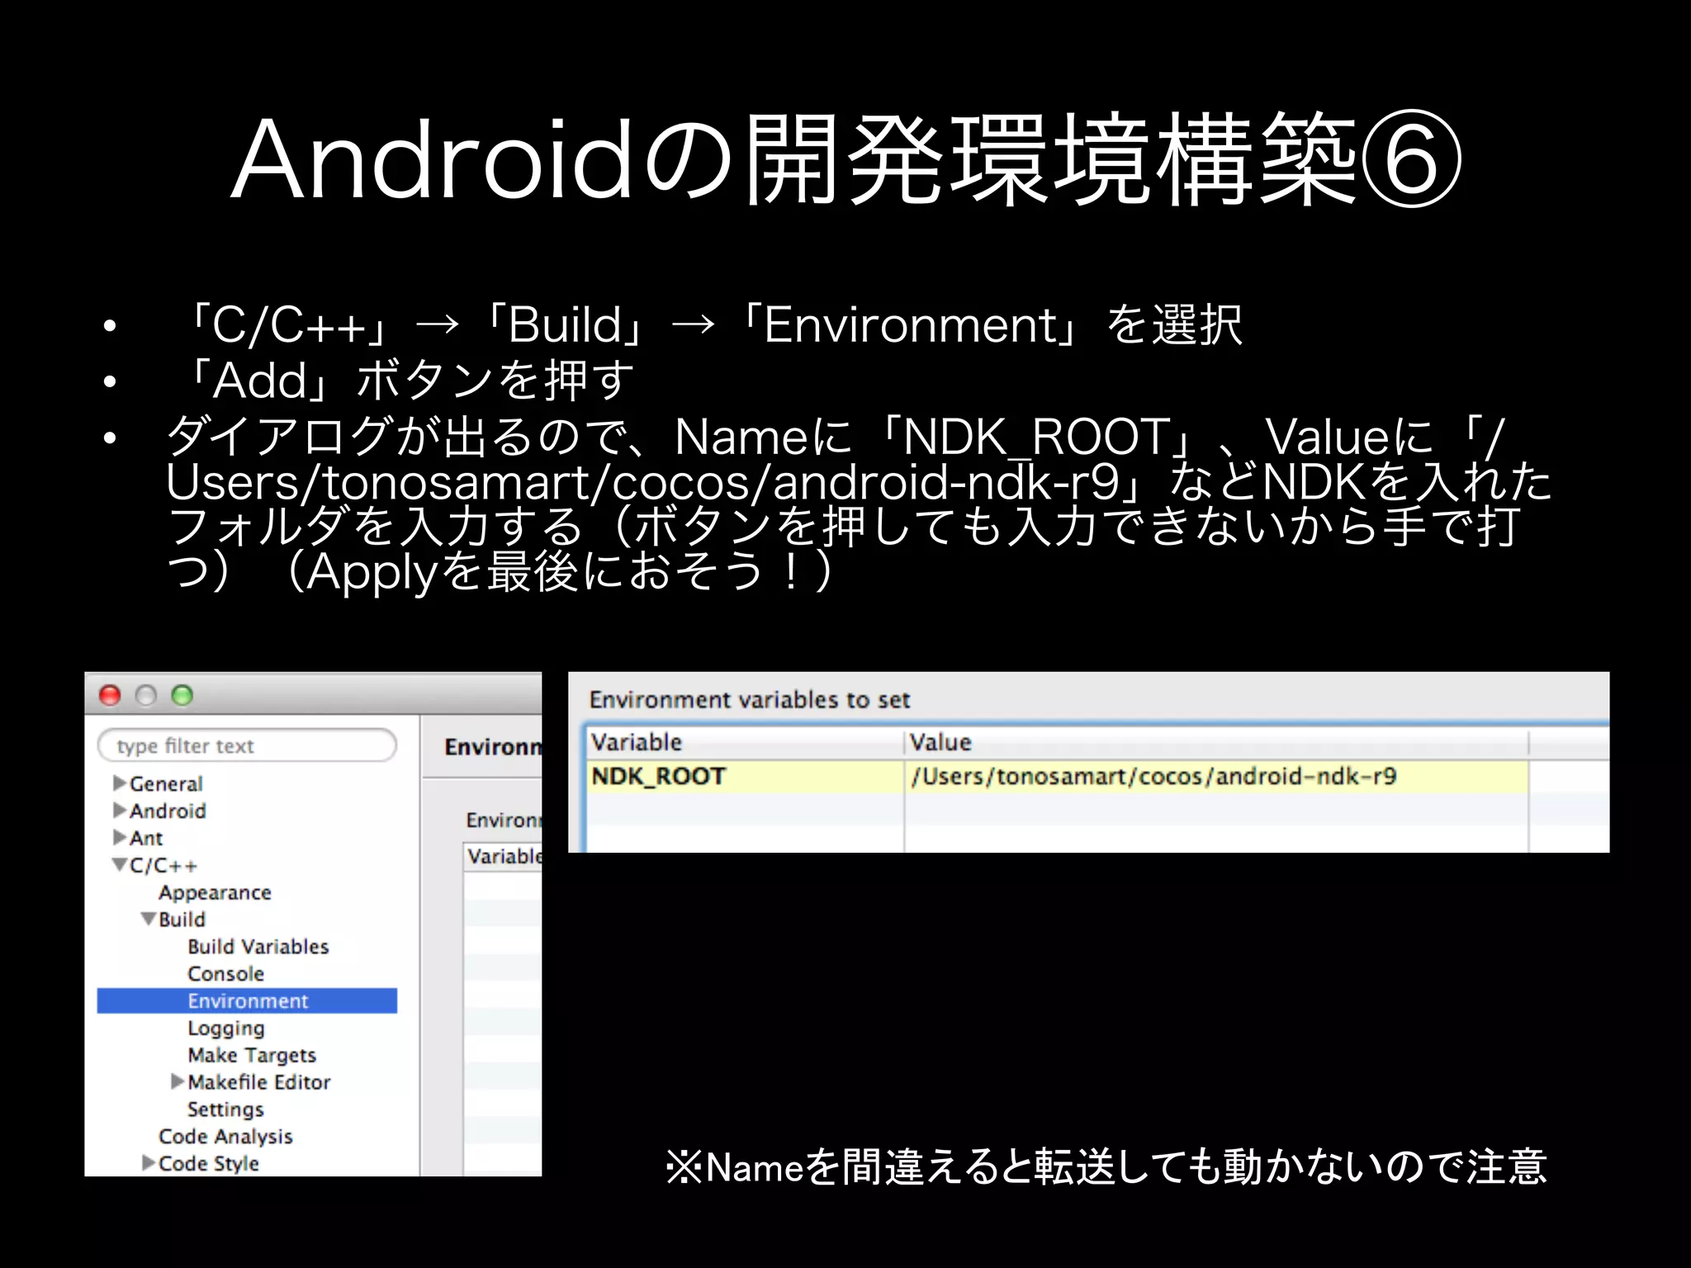The width and height of the screenshot is (1691, 1268).
Task: Select the Android preferences category
Action: 168,811
